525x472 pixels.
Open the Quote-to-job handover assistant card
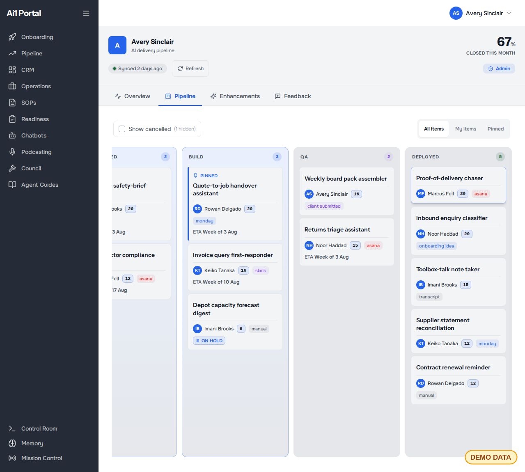235,204
